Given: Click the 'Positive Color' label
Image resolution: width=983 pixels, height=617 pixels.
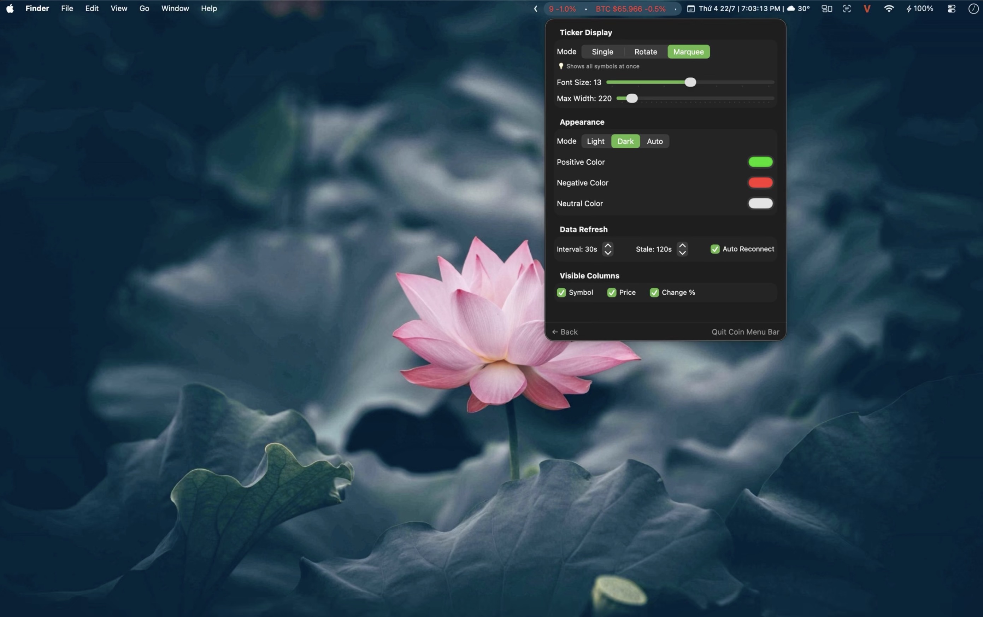Looking at the screenshot, I should [x=581, y=162].
